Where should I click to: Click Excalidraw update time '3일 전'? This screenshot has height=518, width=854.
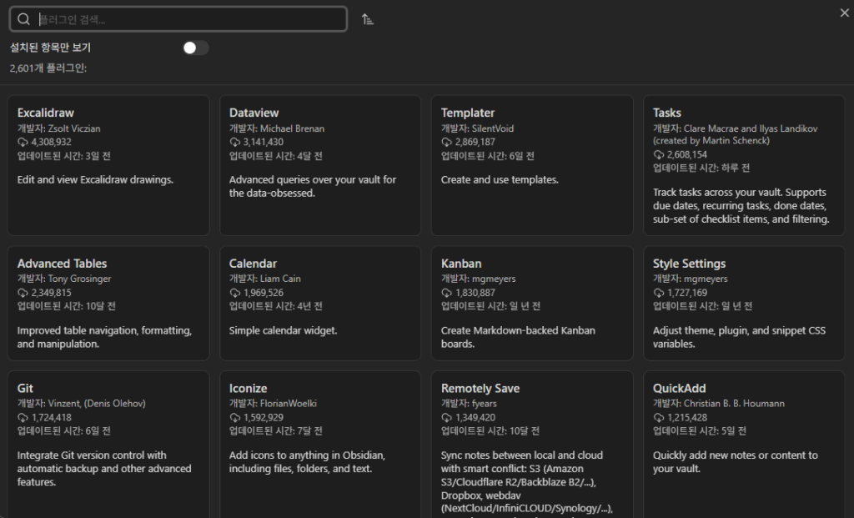(x=98, y=156)
